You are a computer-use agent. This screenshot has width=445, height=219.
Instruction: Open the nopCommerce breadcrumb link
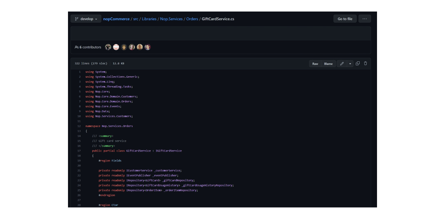point(116,19)
